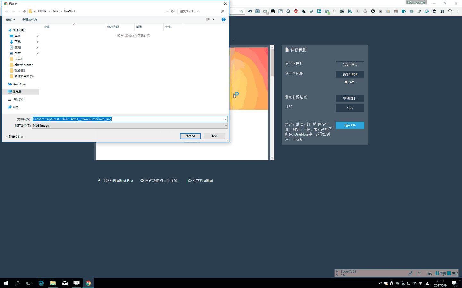Switch to Chrome on the taskbar
462x288 pixels.
pyautogui.click(x=88, y=283)
